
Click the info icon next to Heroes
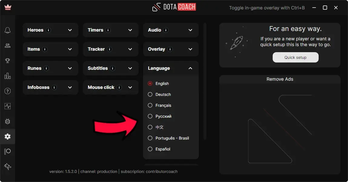point(49,30)
